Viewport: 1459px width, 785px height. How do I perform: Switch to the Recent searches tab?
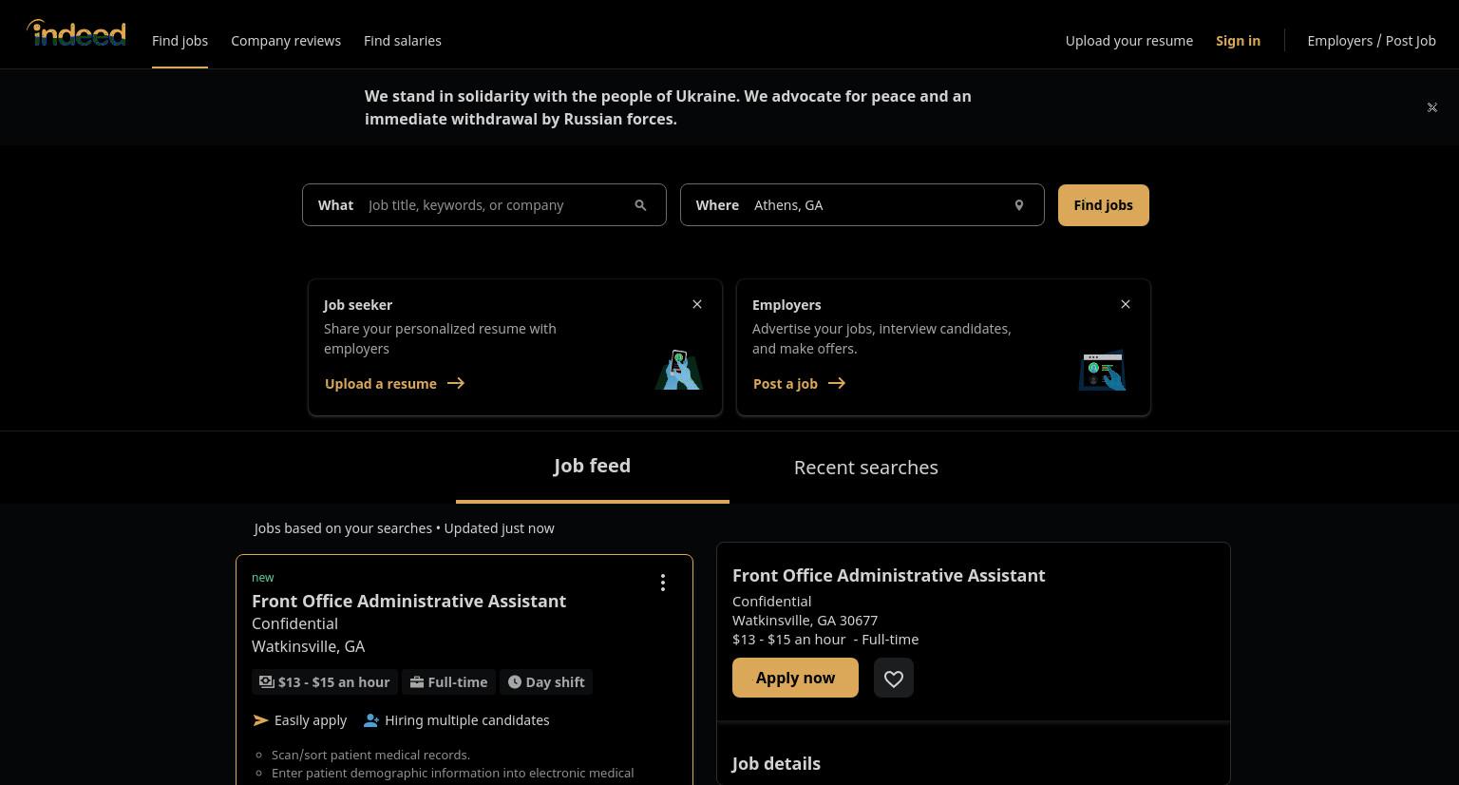click(866, 468)
